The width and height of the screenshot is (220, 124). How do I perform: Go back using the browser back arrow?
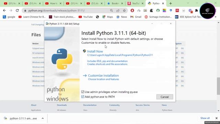4,11
